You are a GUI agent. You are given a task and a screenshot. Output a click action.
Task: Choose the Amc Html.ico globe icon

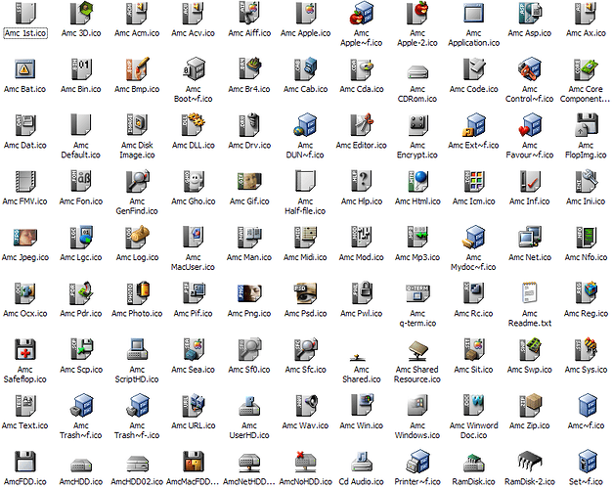coord(417,182)
